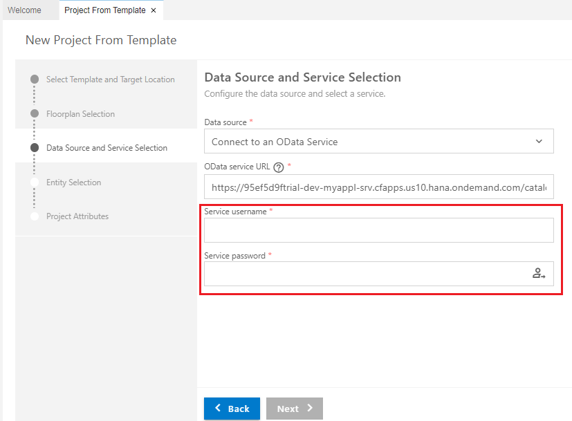The image size is (572, 421).
Task: Click the Back button
Action: pos(232,409)
